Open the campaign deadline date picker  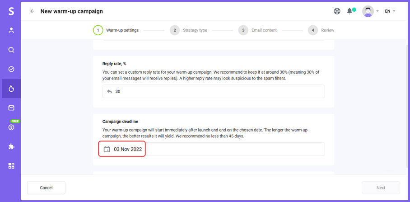point(214,149)
